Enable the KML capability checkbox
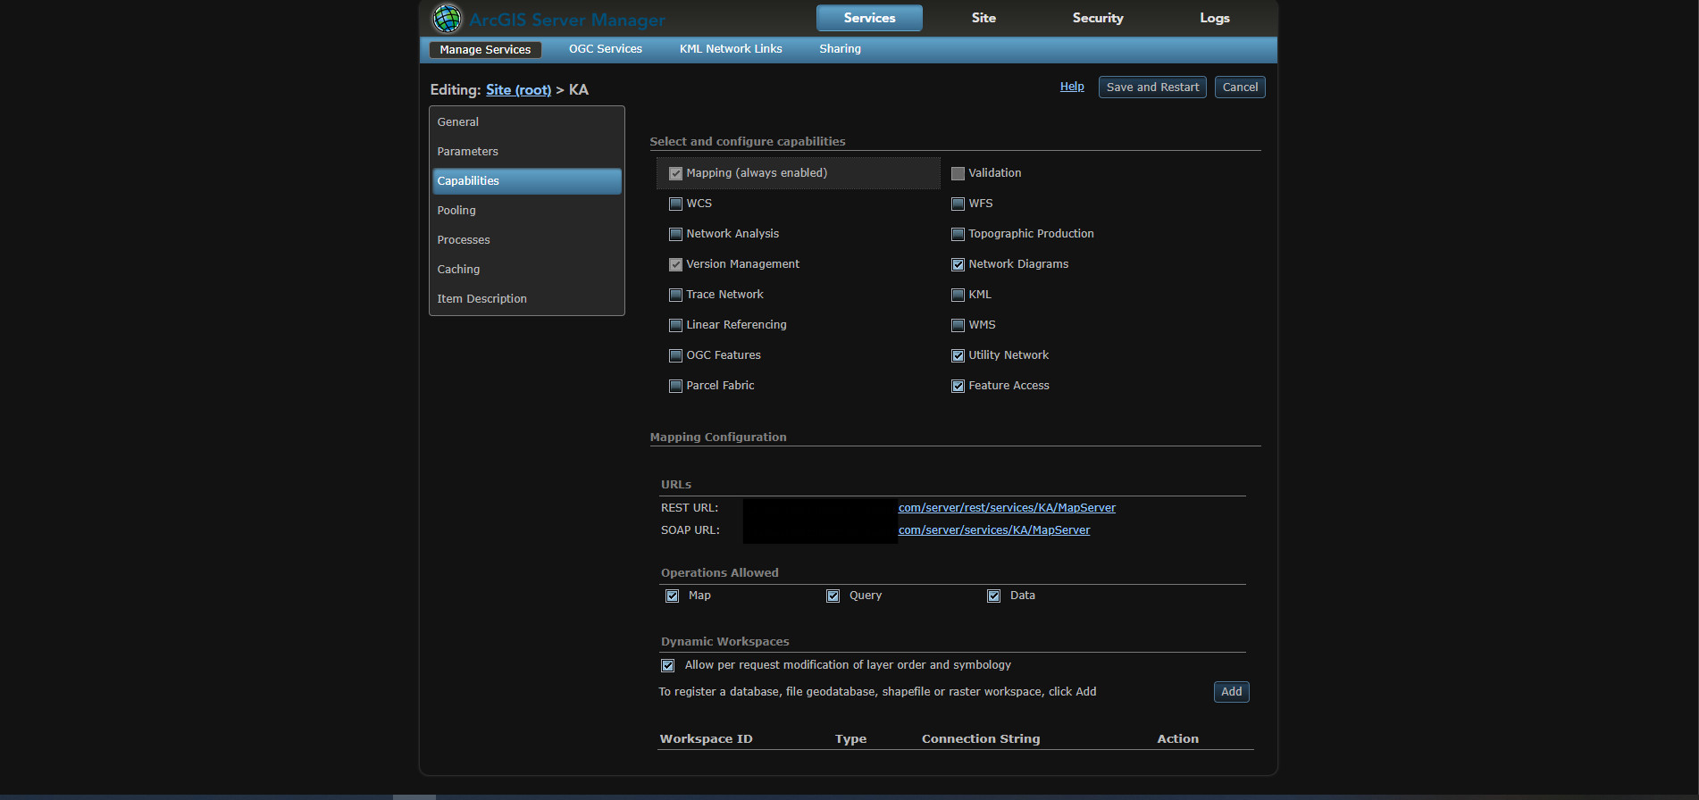The width and height of the screenshot is (1699, 800). 958,295
